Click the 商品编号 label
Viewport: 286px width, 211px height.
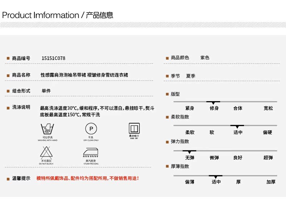pos(21,59)
